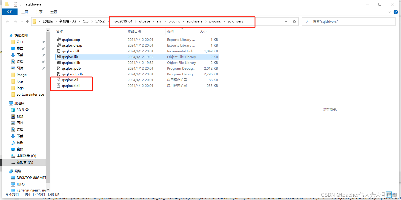Click the qsqloci.dll file icon

tap(58, 80)
